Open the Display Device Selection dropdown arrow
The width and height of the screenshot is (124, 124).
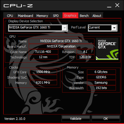pyautogui.click(x=65, y=28)
